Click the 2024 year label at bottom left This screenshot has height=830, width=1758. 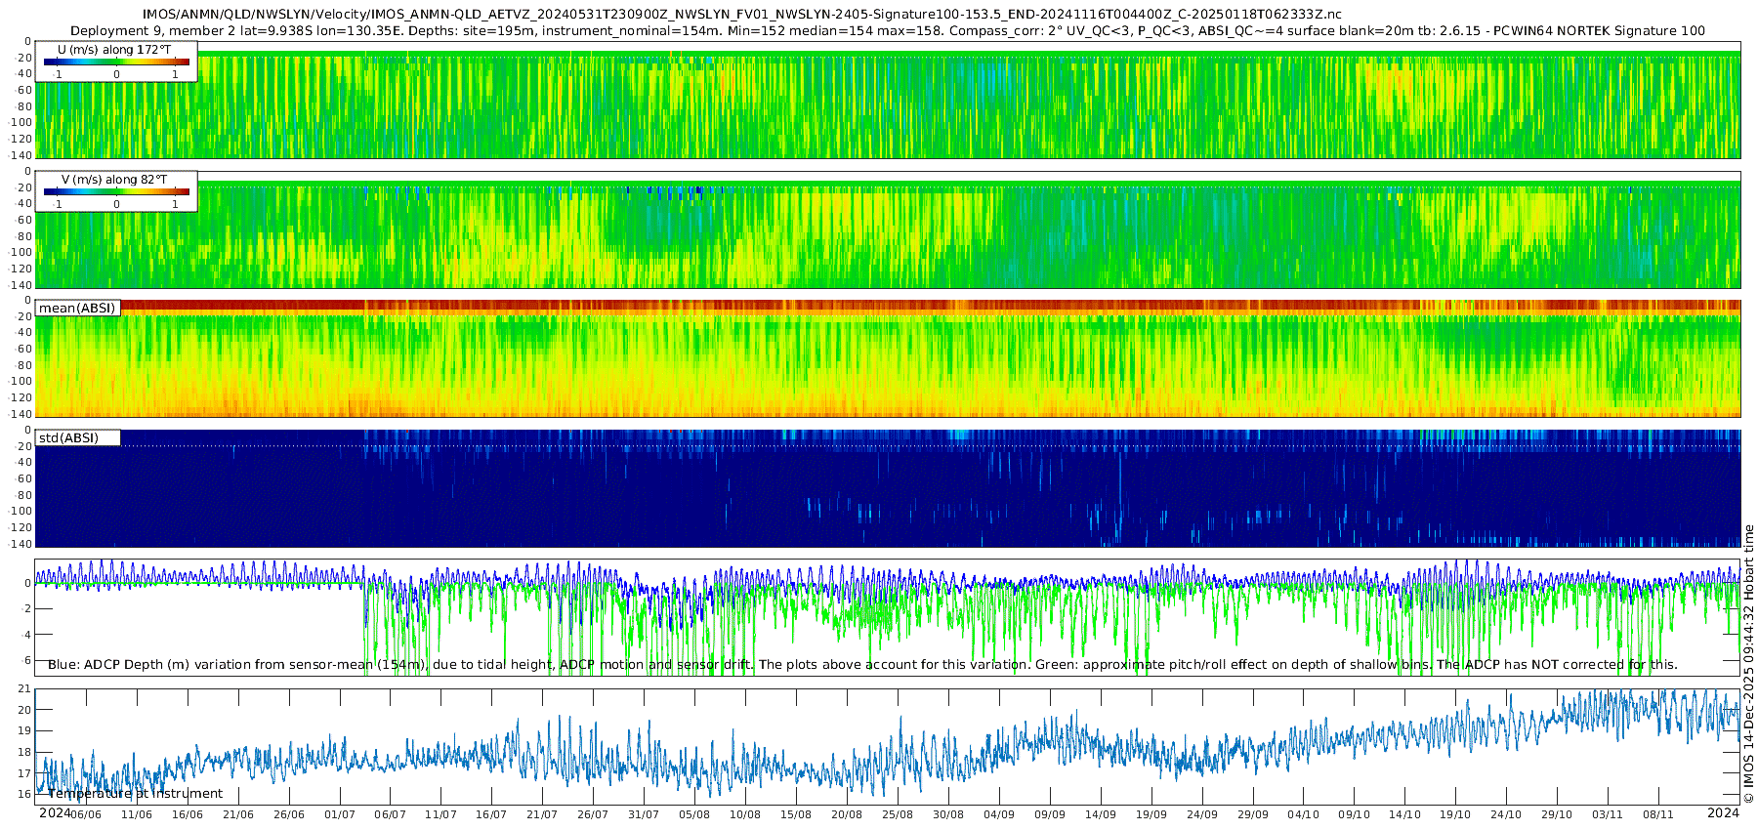click(55, 813)
